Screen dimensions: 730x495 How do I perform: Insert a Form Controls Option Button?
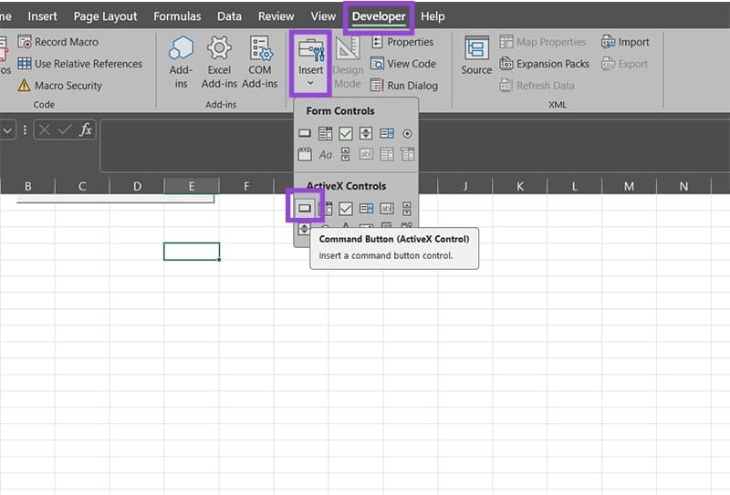tap(407, 134)
